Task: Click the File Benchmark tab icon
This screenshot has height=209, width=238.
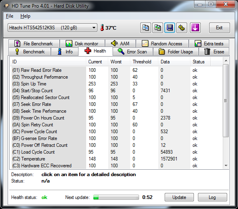Action: (17, 43)
